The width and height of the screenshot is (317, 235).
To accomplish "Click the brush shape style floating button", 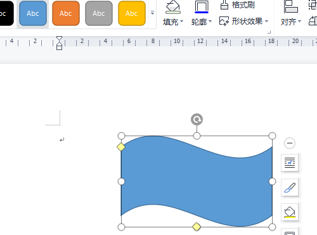I will (x=290, y=187).
